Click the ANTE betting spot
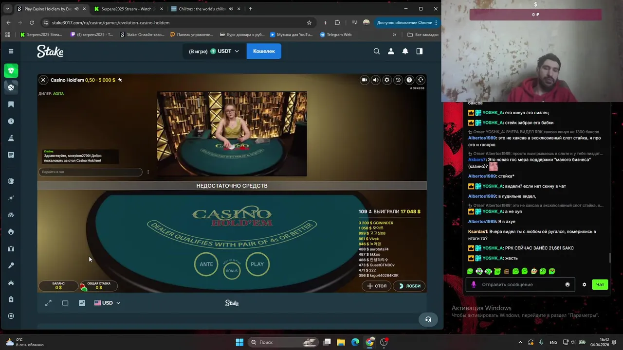The height and width of the screenshot is (350, 623). (206, 264)
